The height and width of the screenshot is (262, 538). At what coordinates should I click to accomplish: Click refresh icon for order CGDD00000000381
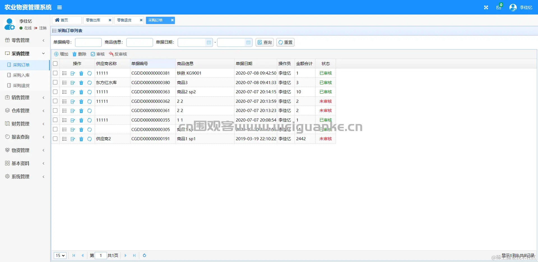point(89,73)
